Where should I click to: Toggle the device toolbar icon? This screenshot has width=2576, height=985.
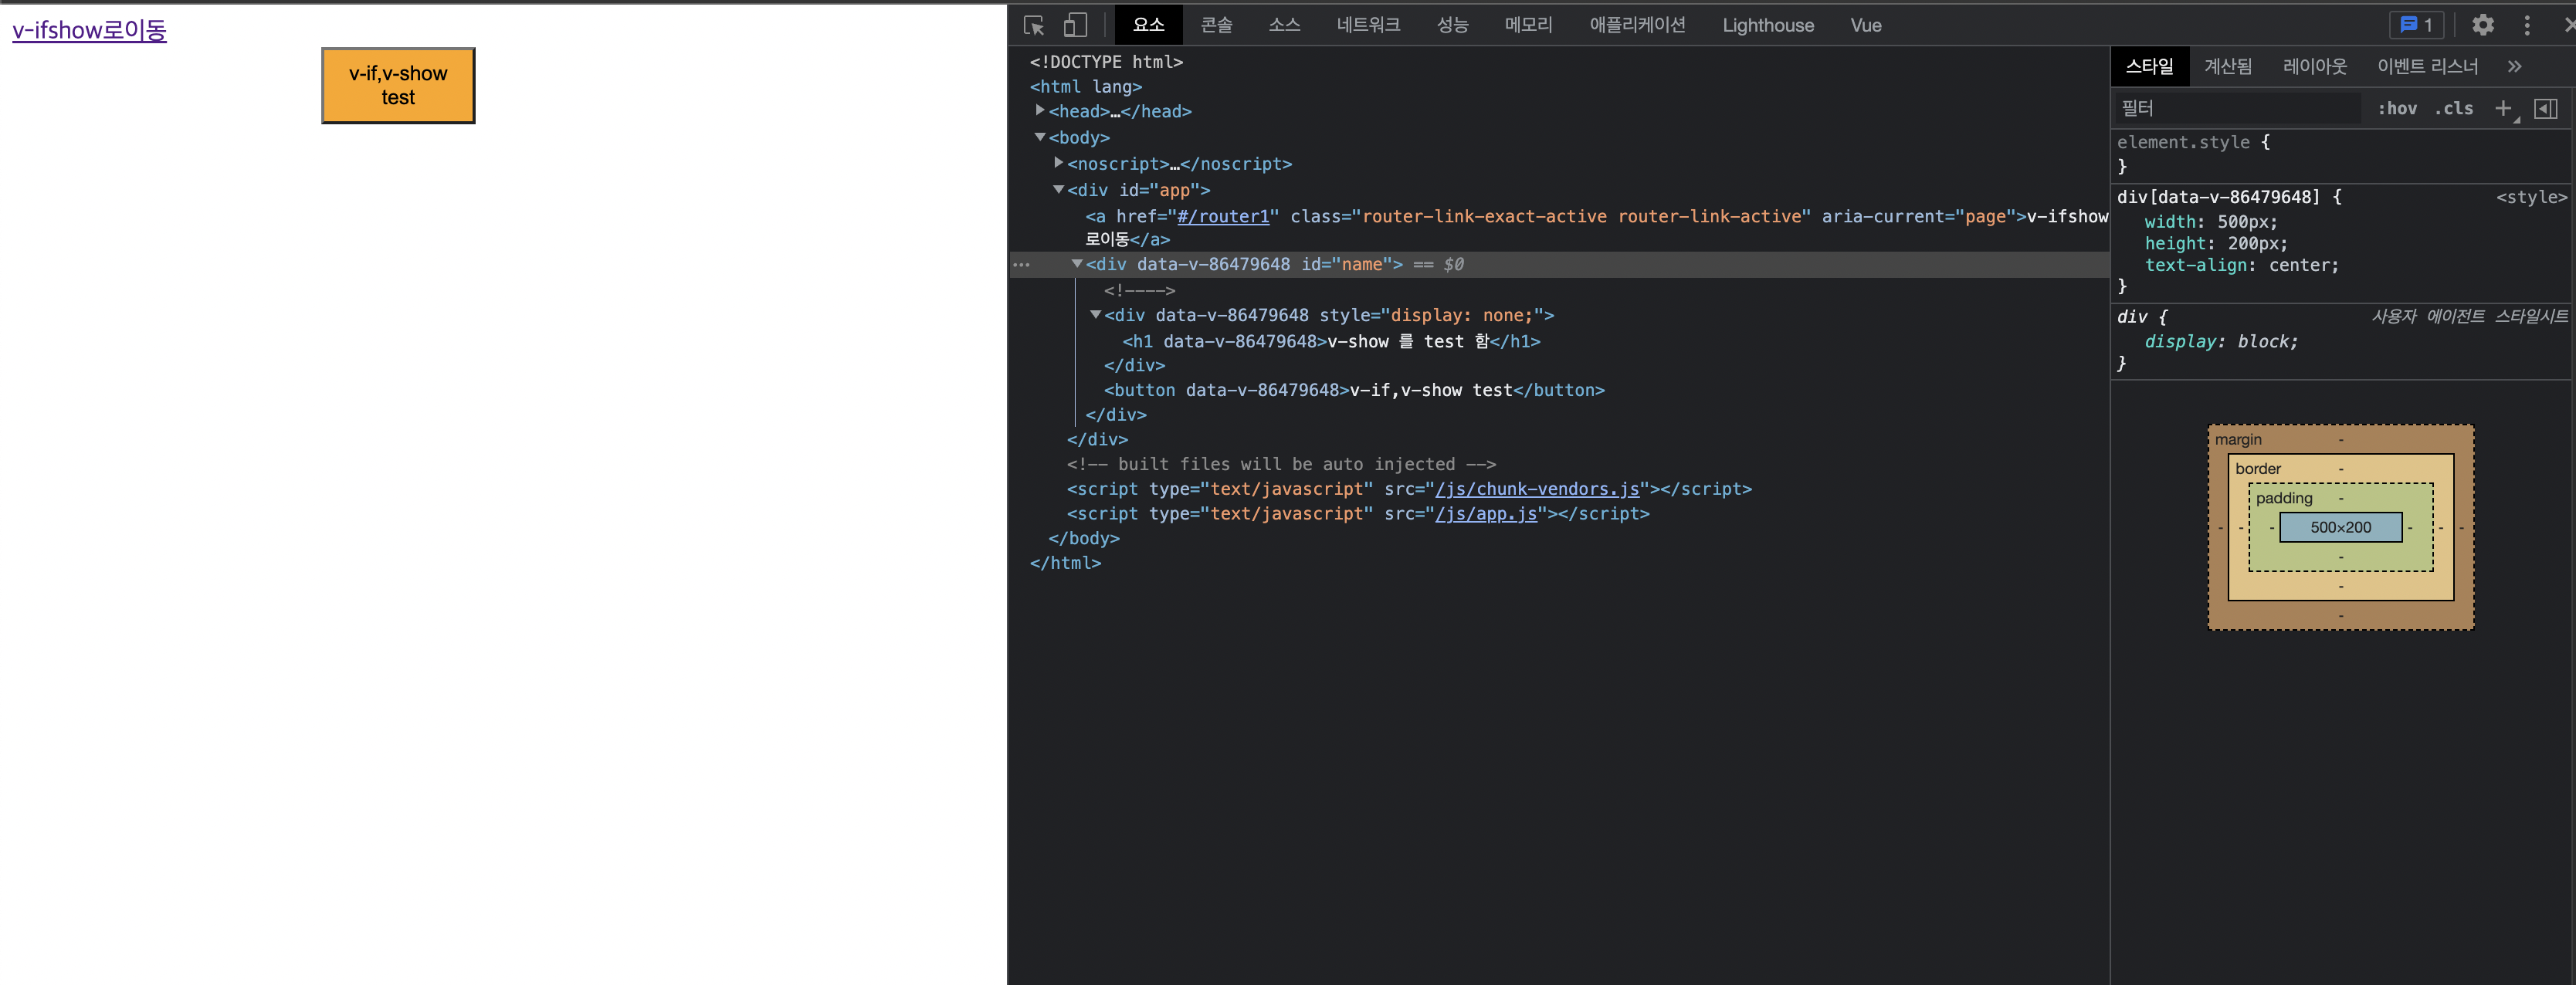pos(1075,25)
